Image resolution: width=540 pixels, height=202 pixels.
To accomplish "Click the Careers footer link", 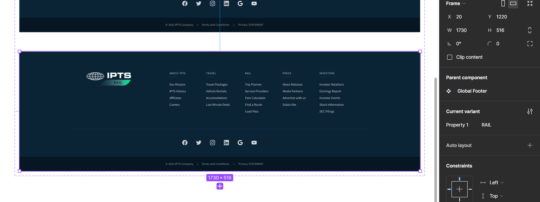I will (x=175, y=105).
